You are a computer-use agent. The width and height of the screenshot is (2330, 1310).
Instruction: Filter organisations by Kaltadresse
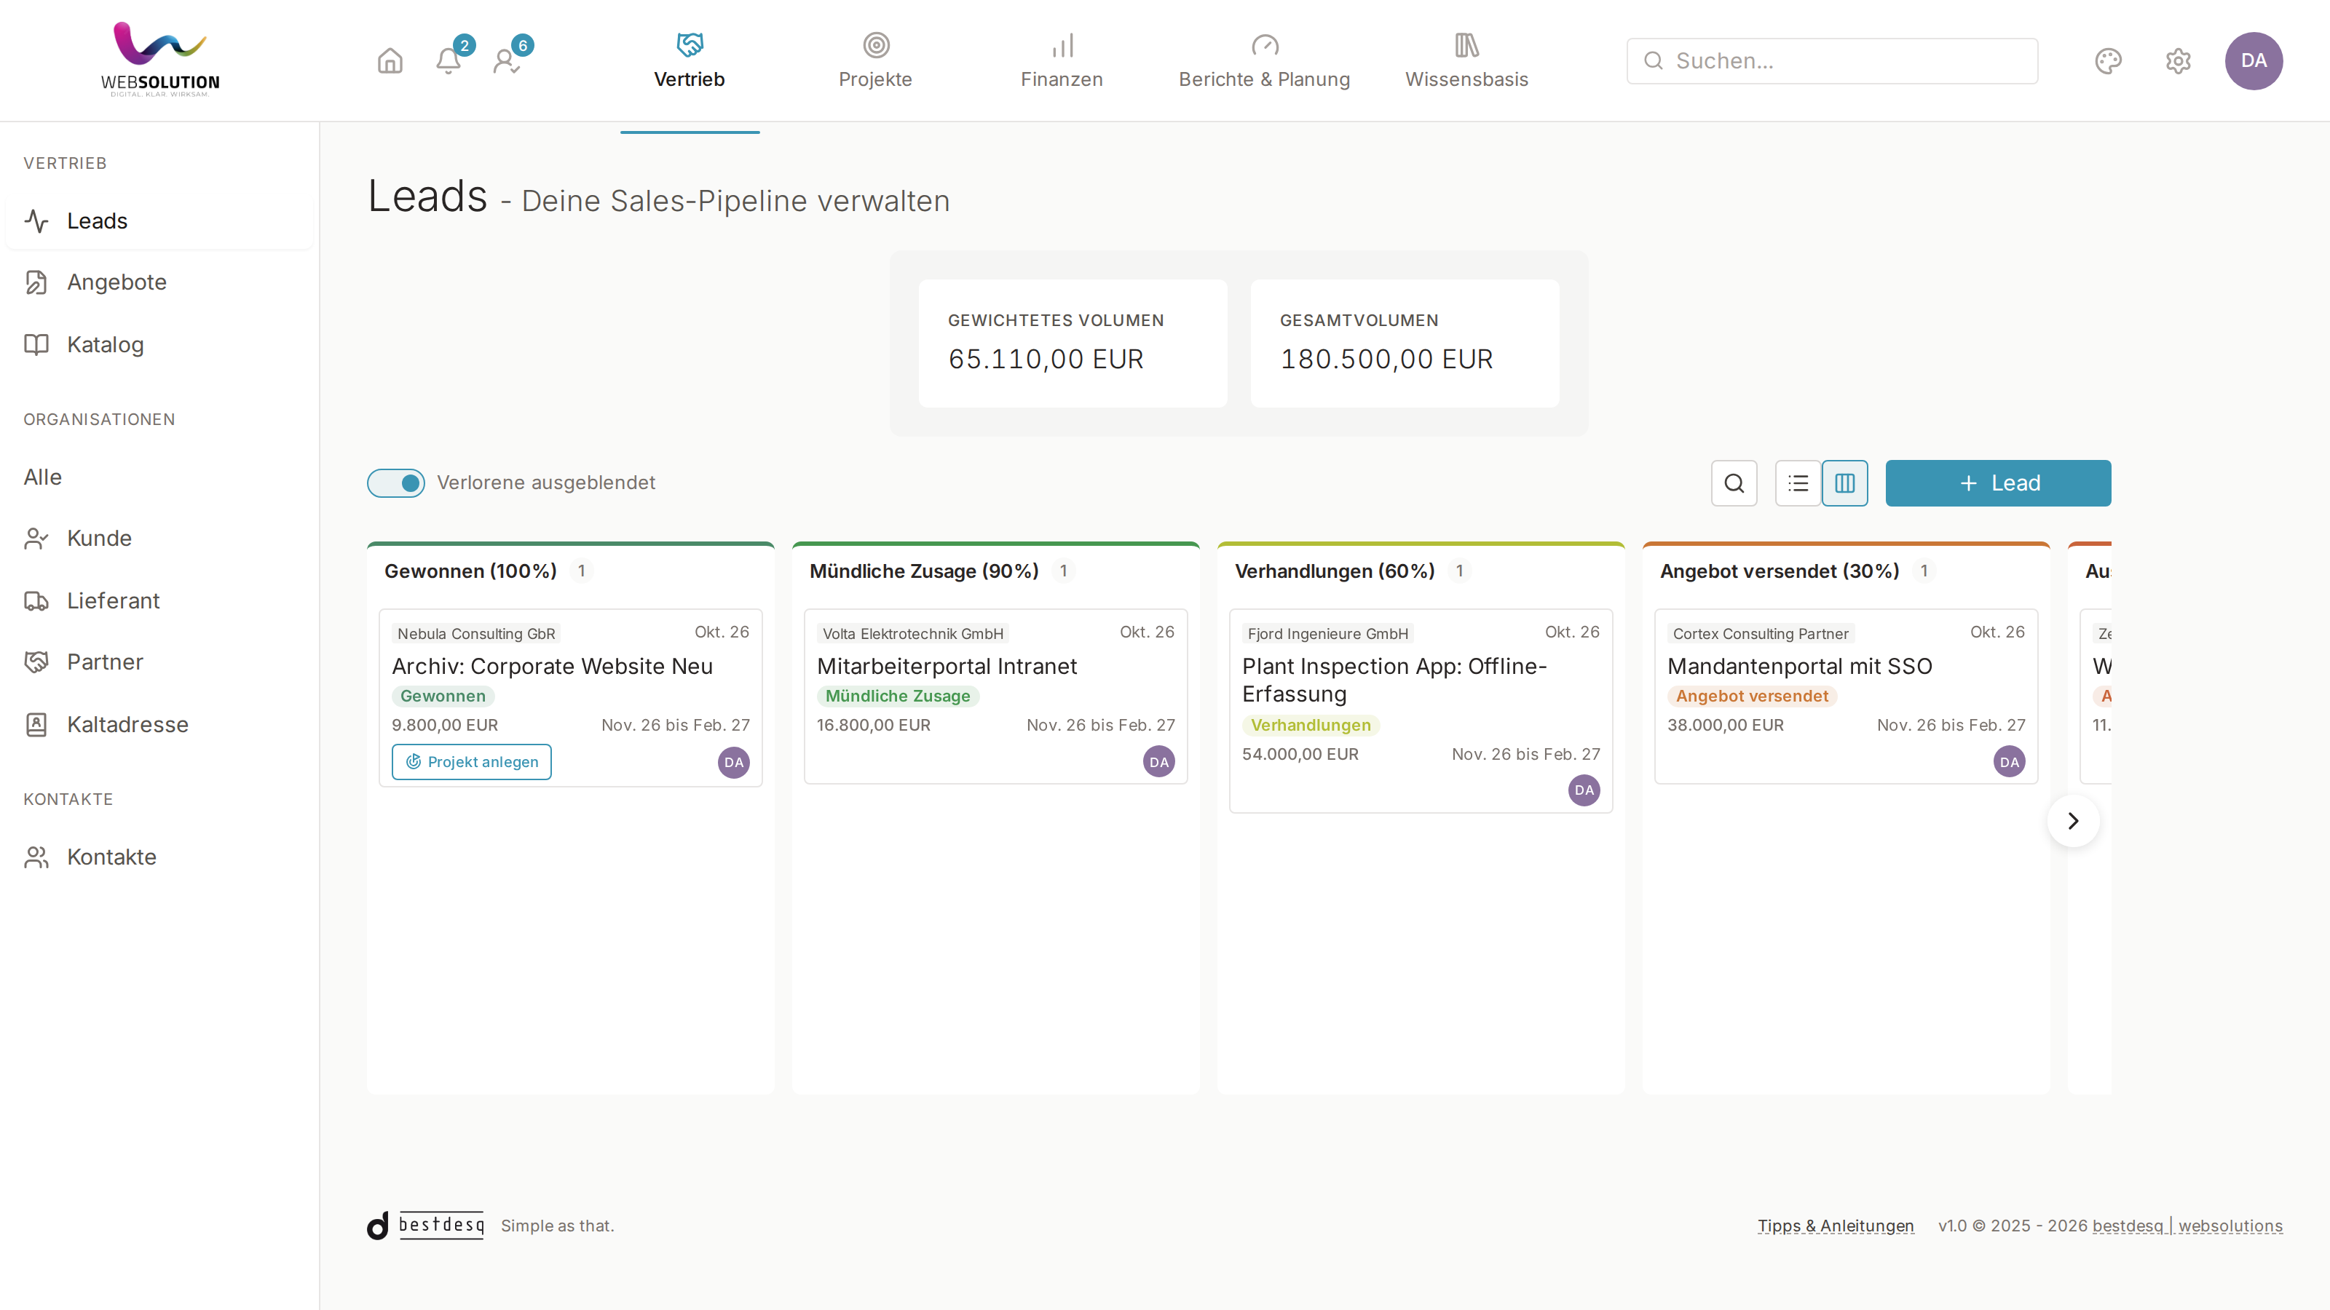pos(159,724)
